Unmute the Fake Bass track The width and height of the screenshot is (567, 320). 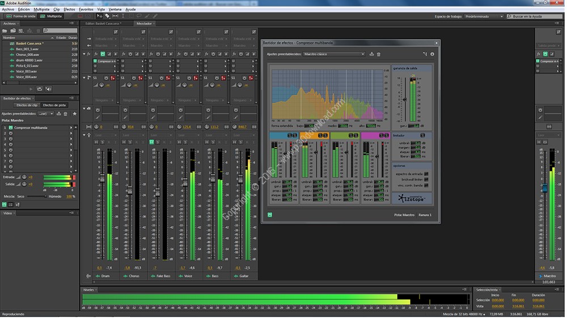click(x=151, y=142)
